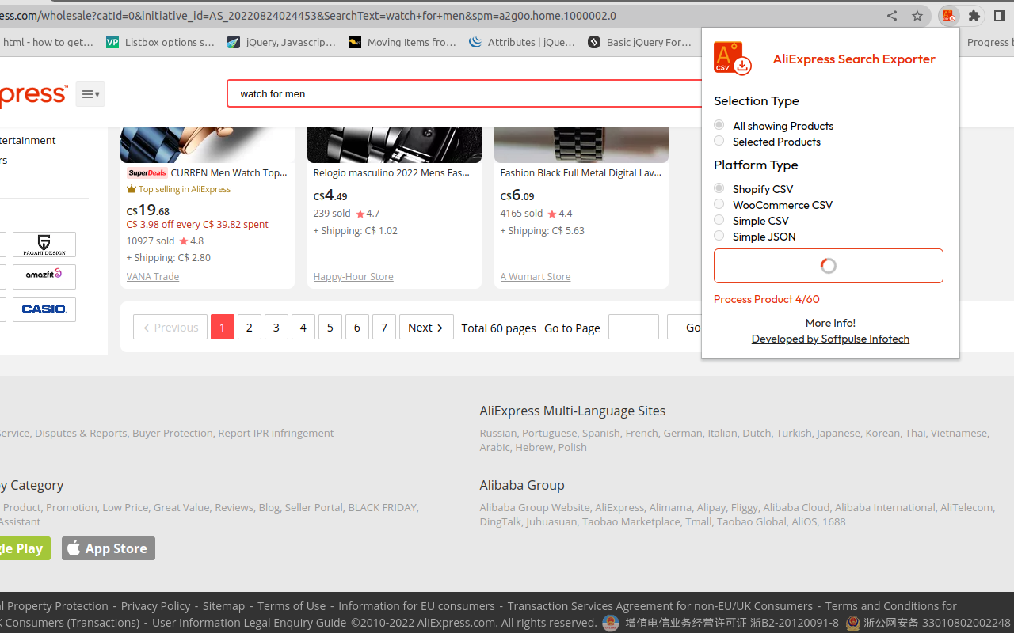Image resolution: width=1014 pixels, height=633 pixels.
Task: Click the Relogio masculino product image
Action: pos(395,144)
